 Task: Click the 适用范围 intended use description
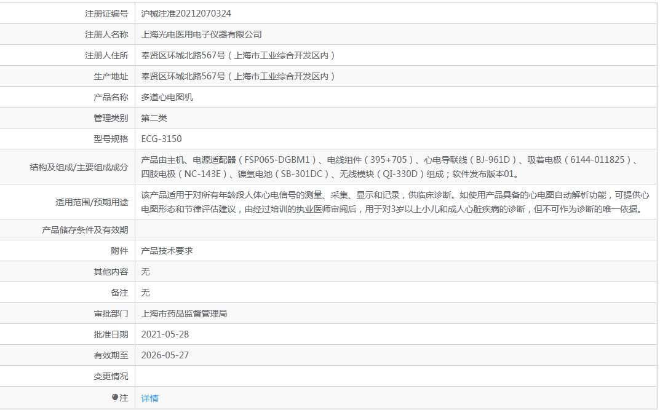tap(395, 202)
